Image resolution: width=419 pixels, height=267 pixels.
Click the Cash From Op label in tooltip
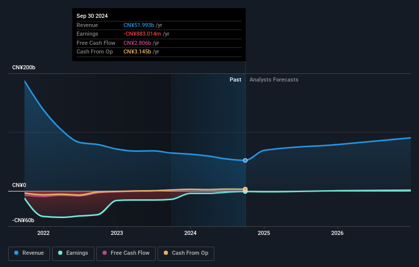(x=94, y=52)
